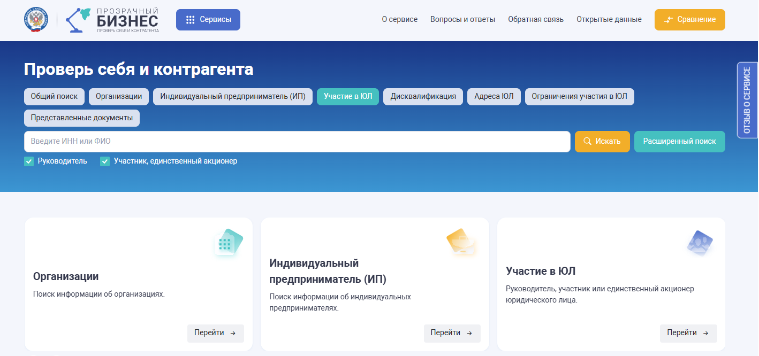Click the briefcase icon on ИП card
The width and height of the screenshot is (759, 356).
461,242
